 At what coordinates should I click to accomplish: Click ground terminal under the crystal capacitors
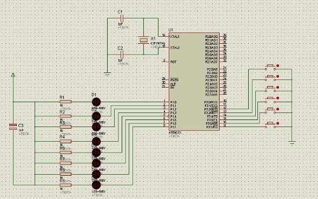click(x=107, y=74)
